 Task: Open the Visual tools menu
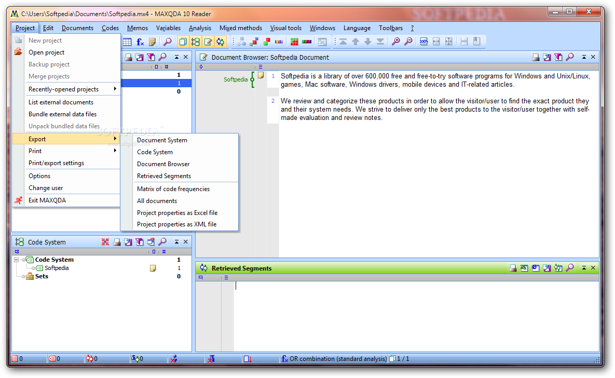coord(286,28)
